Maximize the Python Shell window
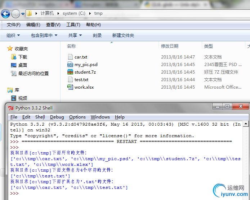250x200 pixels. coord(227,106)
